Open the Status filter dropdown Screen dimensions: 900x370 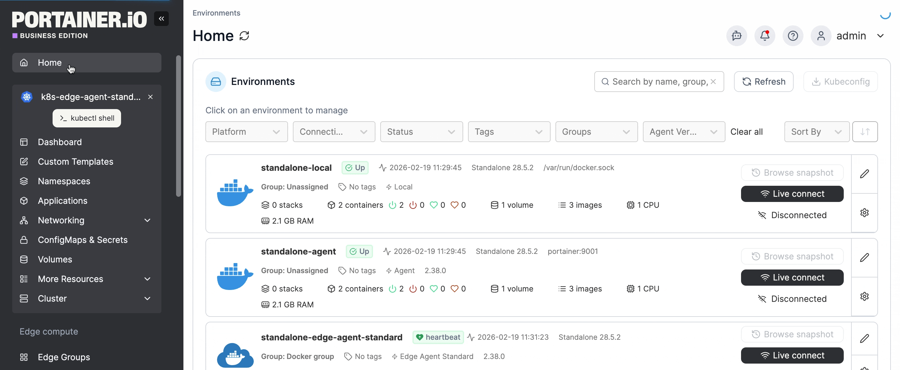point(421,132)
